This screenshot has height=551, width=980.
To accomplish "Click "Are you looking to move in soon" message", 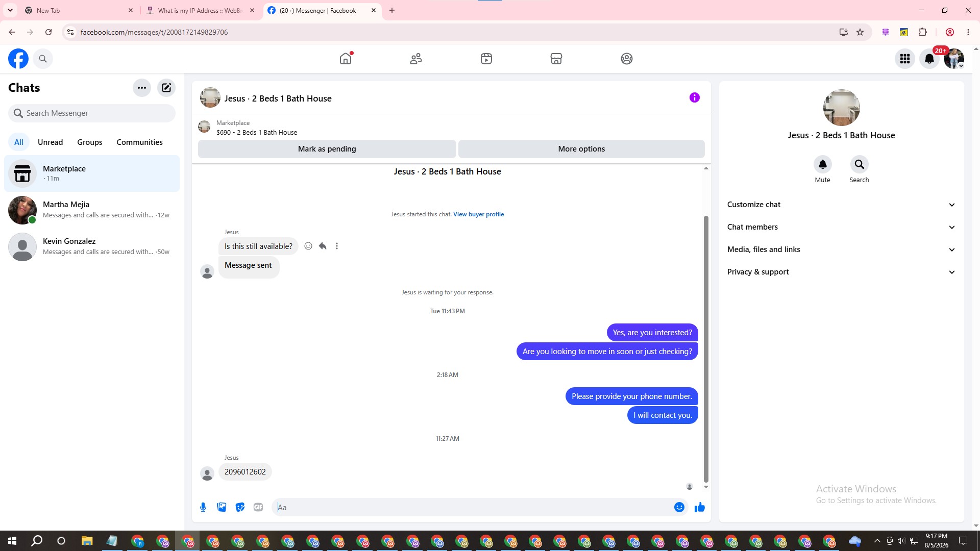I will [x=607, y=352].
